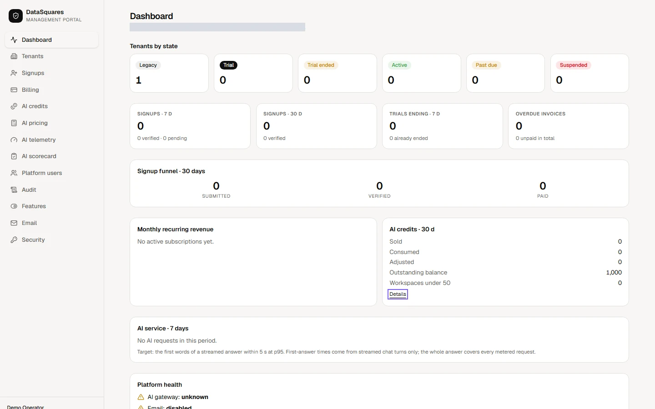Select the Active tenants card
Viewport: 655px width, 409px height.
tap(422, 73)
